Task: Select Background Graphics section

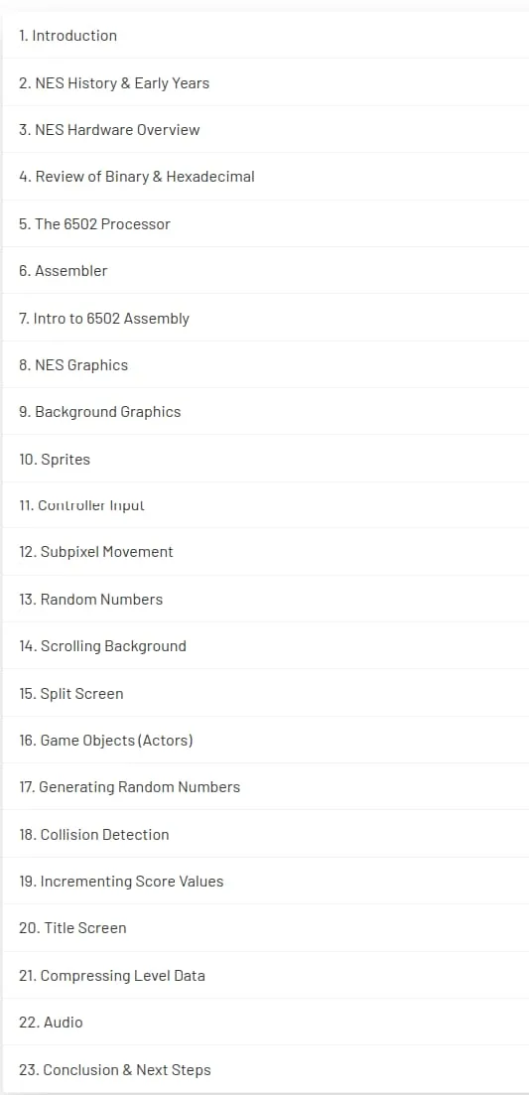Action: [x=265, y=411]
